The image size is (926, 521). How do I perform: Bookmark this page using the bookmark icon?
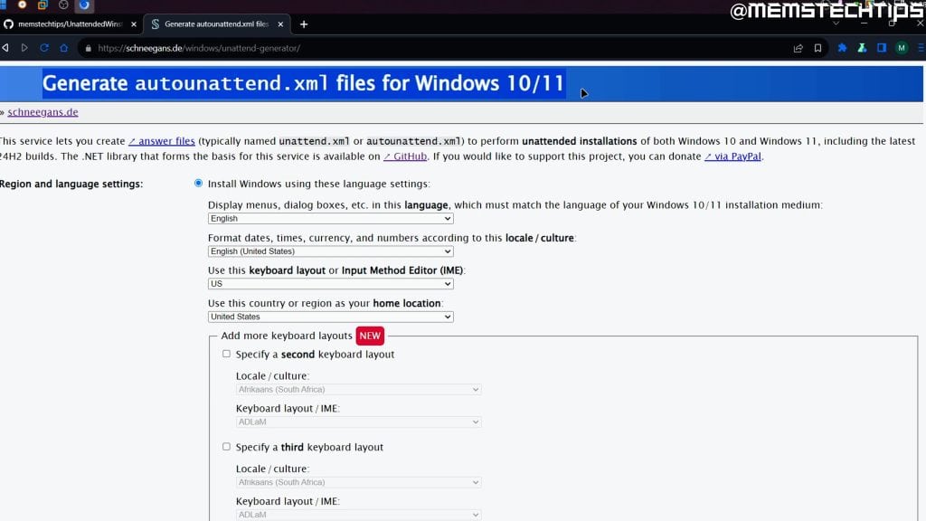point(817,48)
